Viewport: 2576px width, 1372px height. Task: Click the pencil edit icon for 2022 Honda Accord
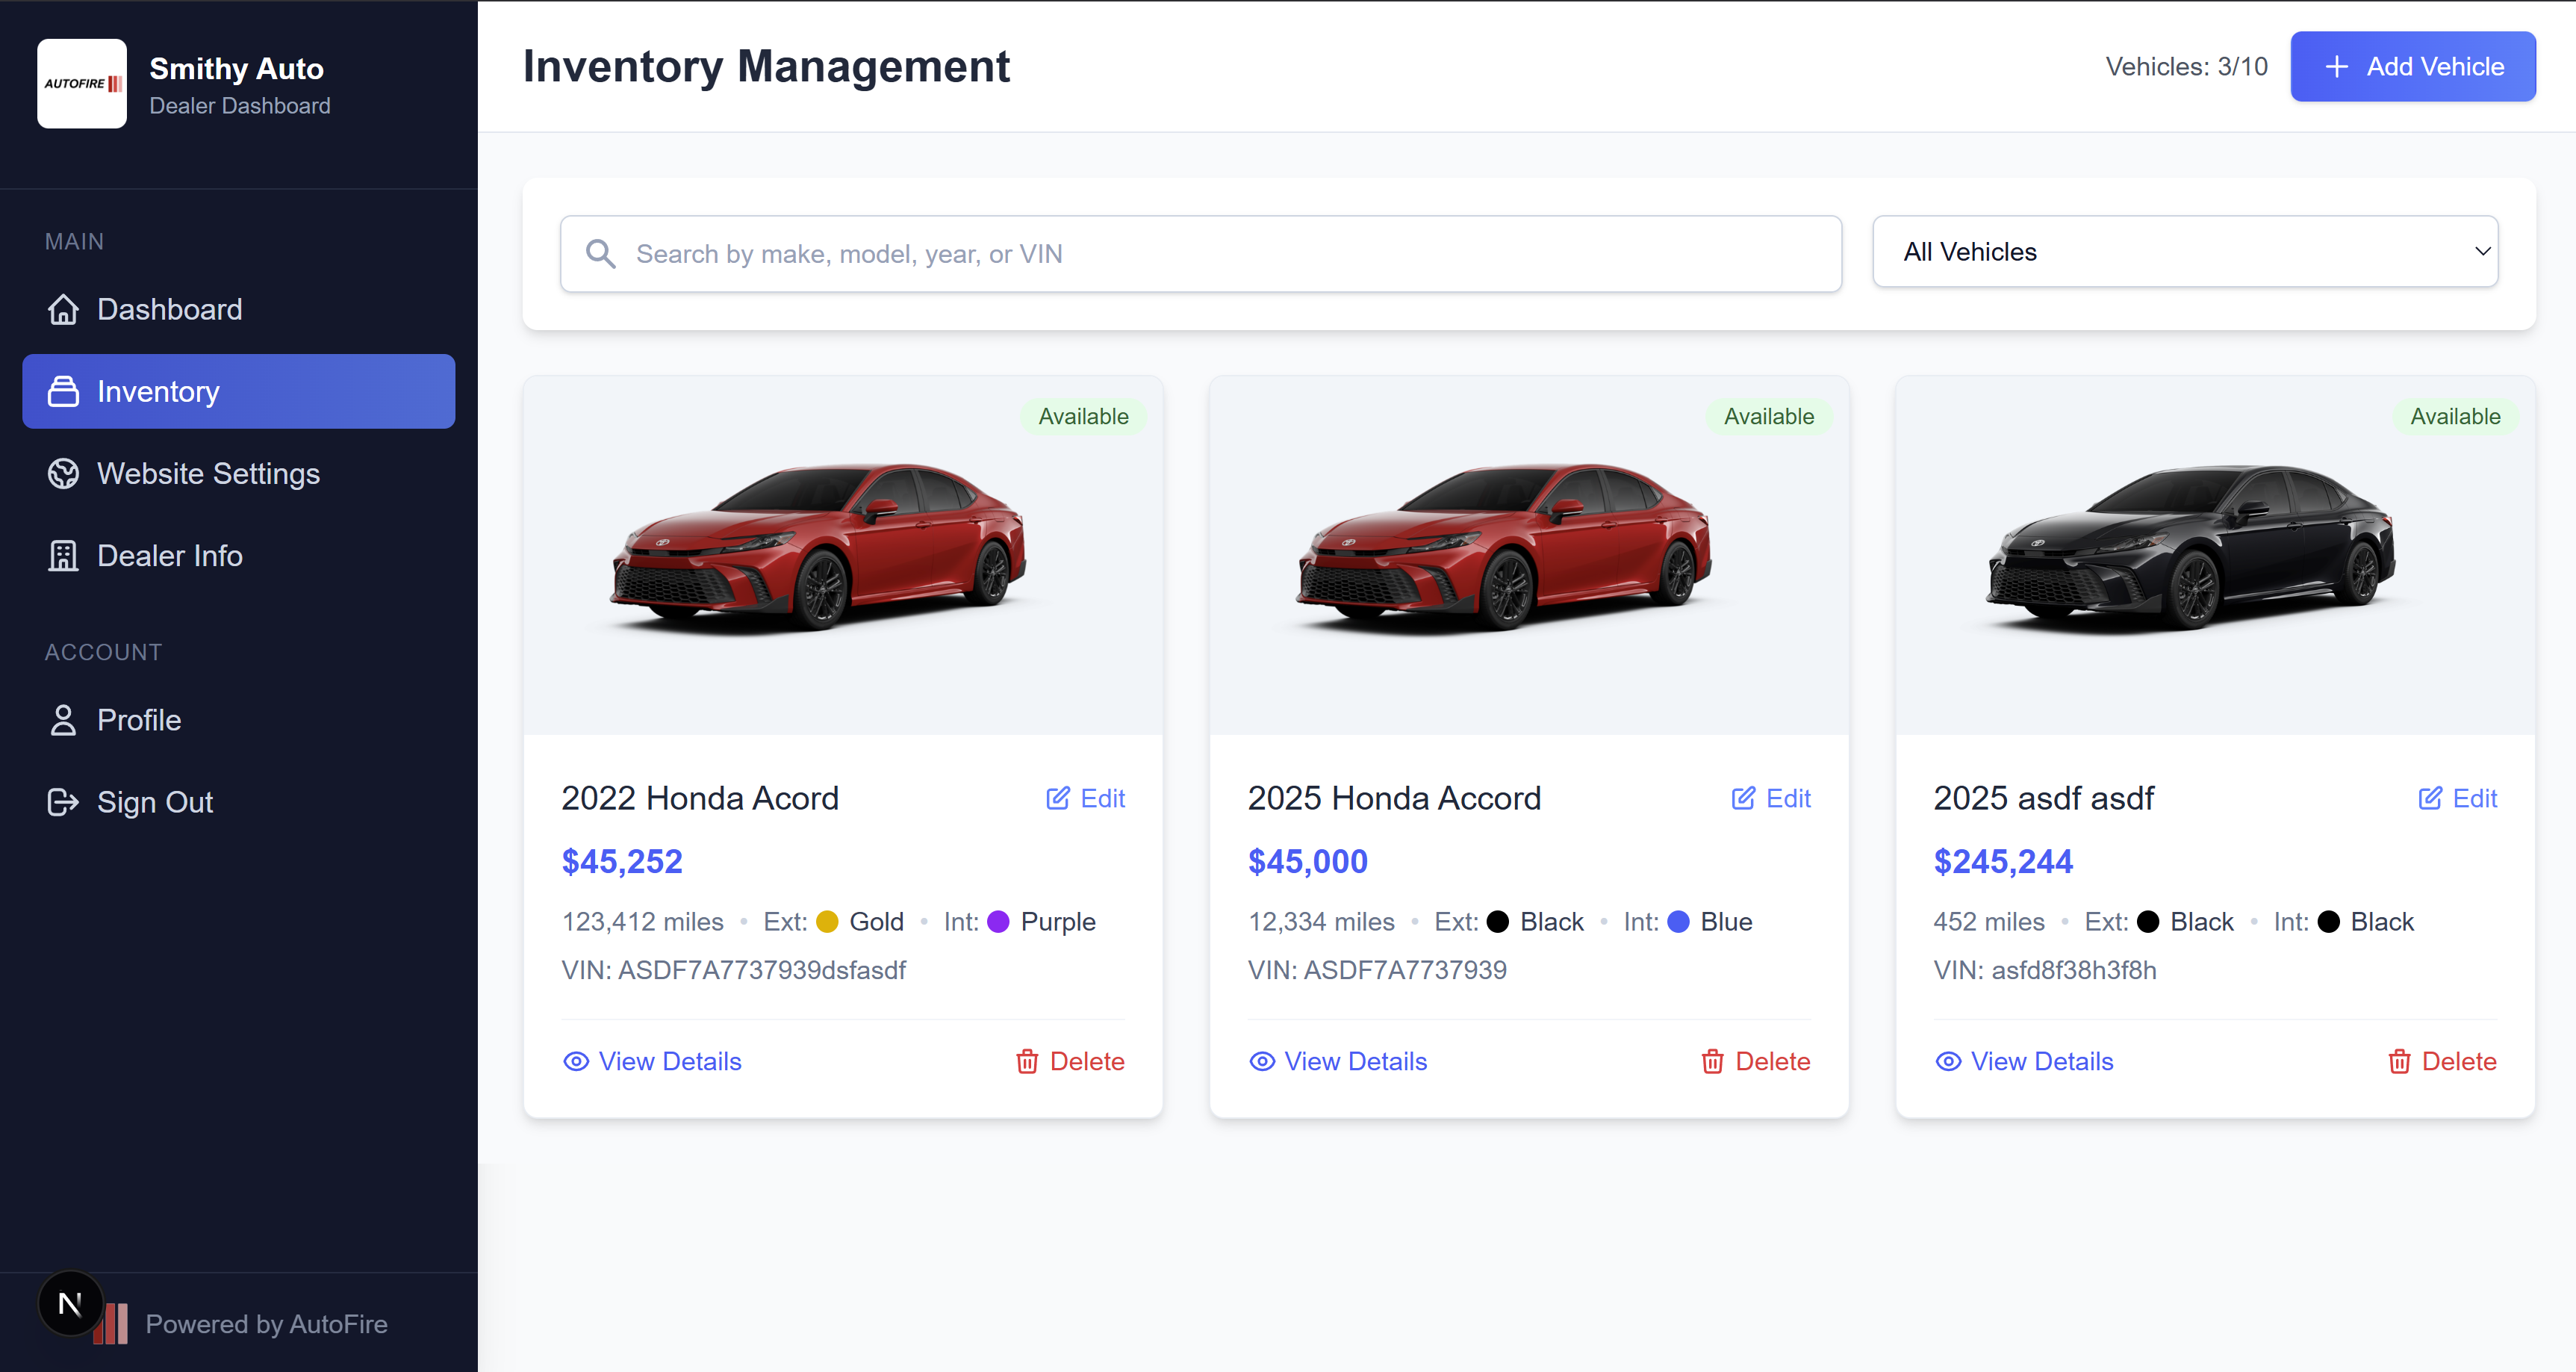click(x=1057, y=798)
